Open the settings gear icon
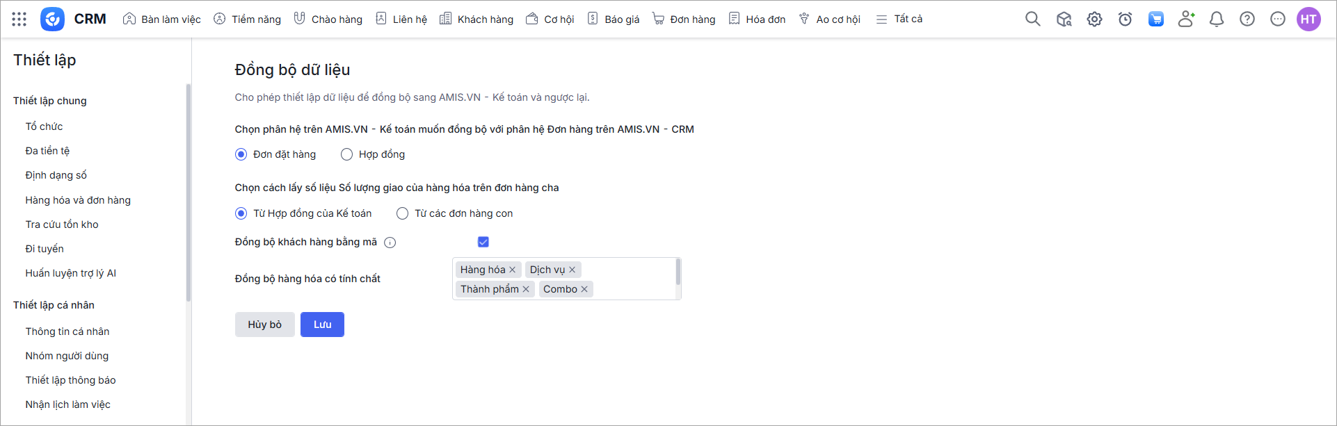Screen dimensions: 1337x426 tap(1094, 19)
